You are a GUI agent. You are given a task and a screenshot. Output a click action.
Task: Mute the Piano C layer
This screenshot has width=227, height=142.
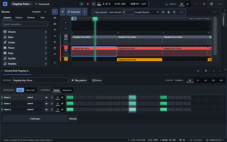[47, 97]
